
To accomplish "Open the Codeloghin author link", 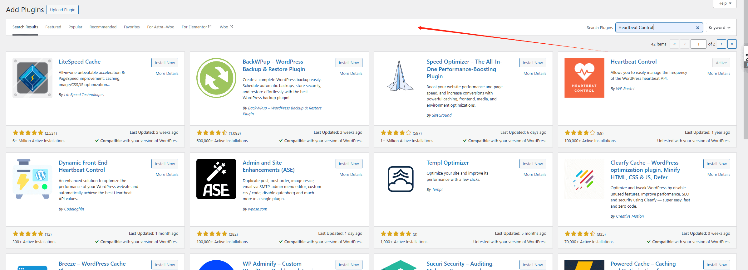I will coord(74,209).
